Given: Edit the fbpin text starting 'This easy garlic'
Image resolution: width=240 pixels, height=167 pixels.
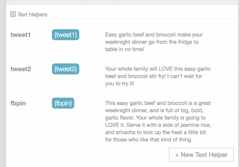Looking at the screenshot, I should click(158, 121).
